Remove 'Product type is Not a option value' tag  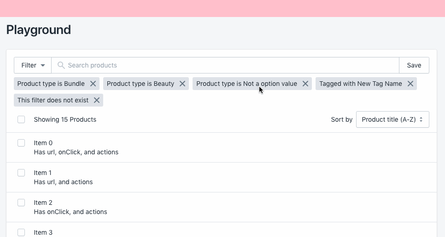tap(305, 84)
